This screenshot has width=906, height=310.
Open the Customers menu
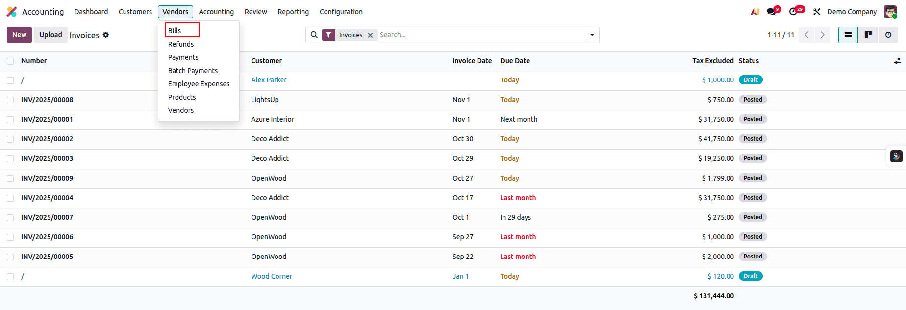coord(135,12)
